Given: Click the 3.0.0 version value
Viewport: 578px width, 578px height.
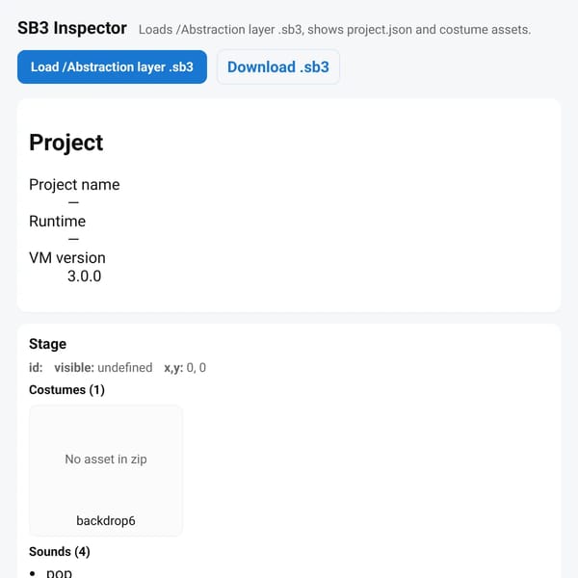Looking at the screenshot, I should pos(85,276).
